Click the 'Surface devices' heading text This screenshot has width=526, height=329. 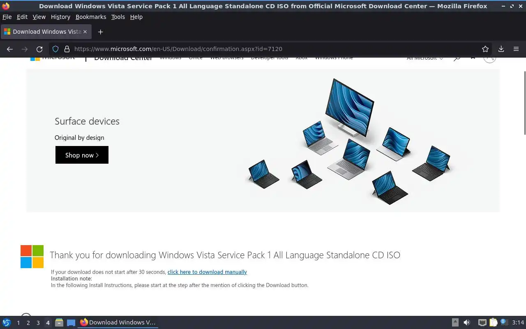[x=87, y=121]
